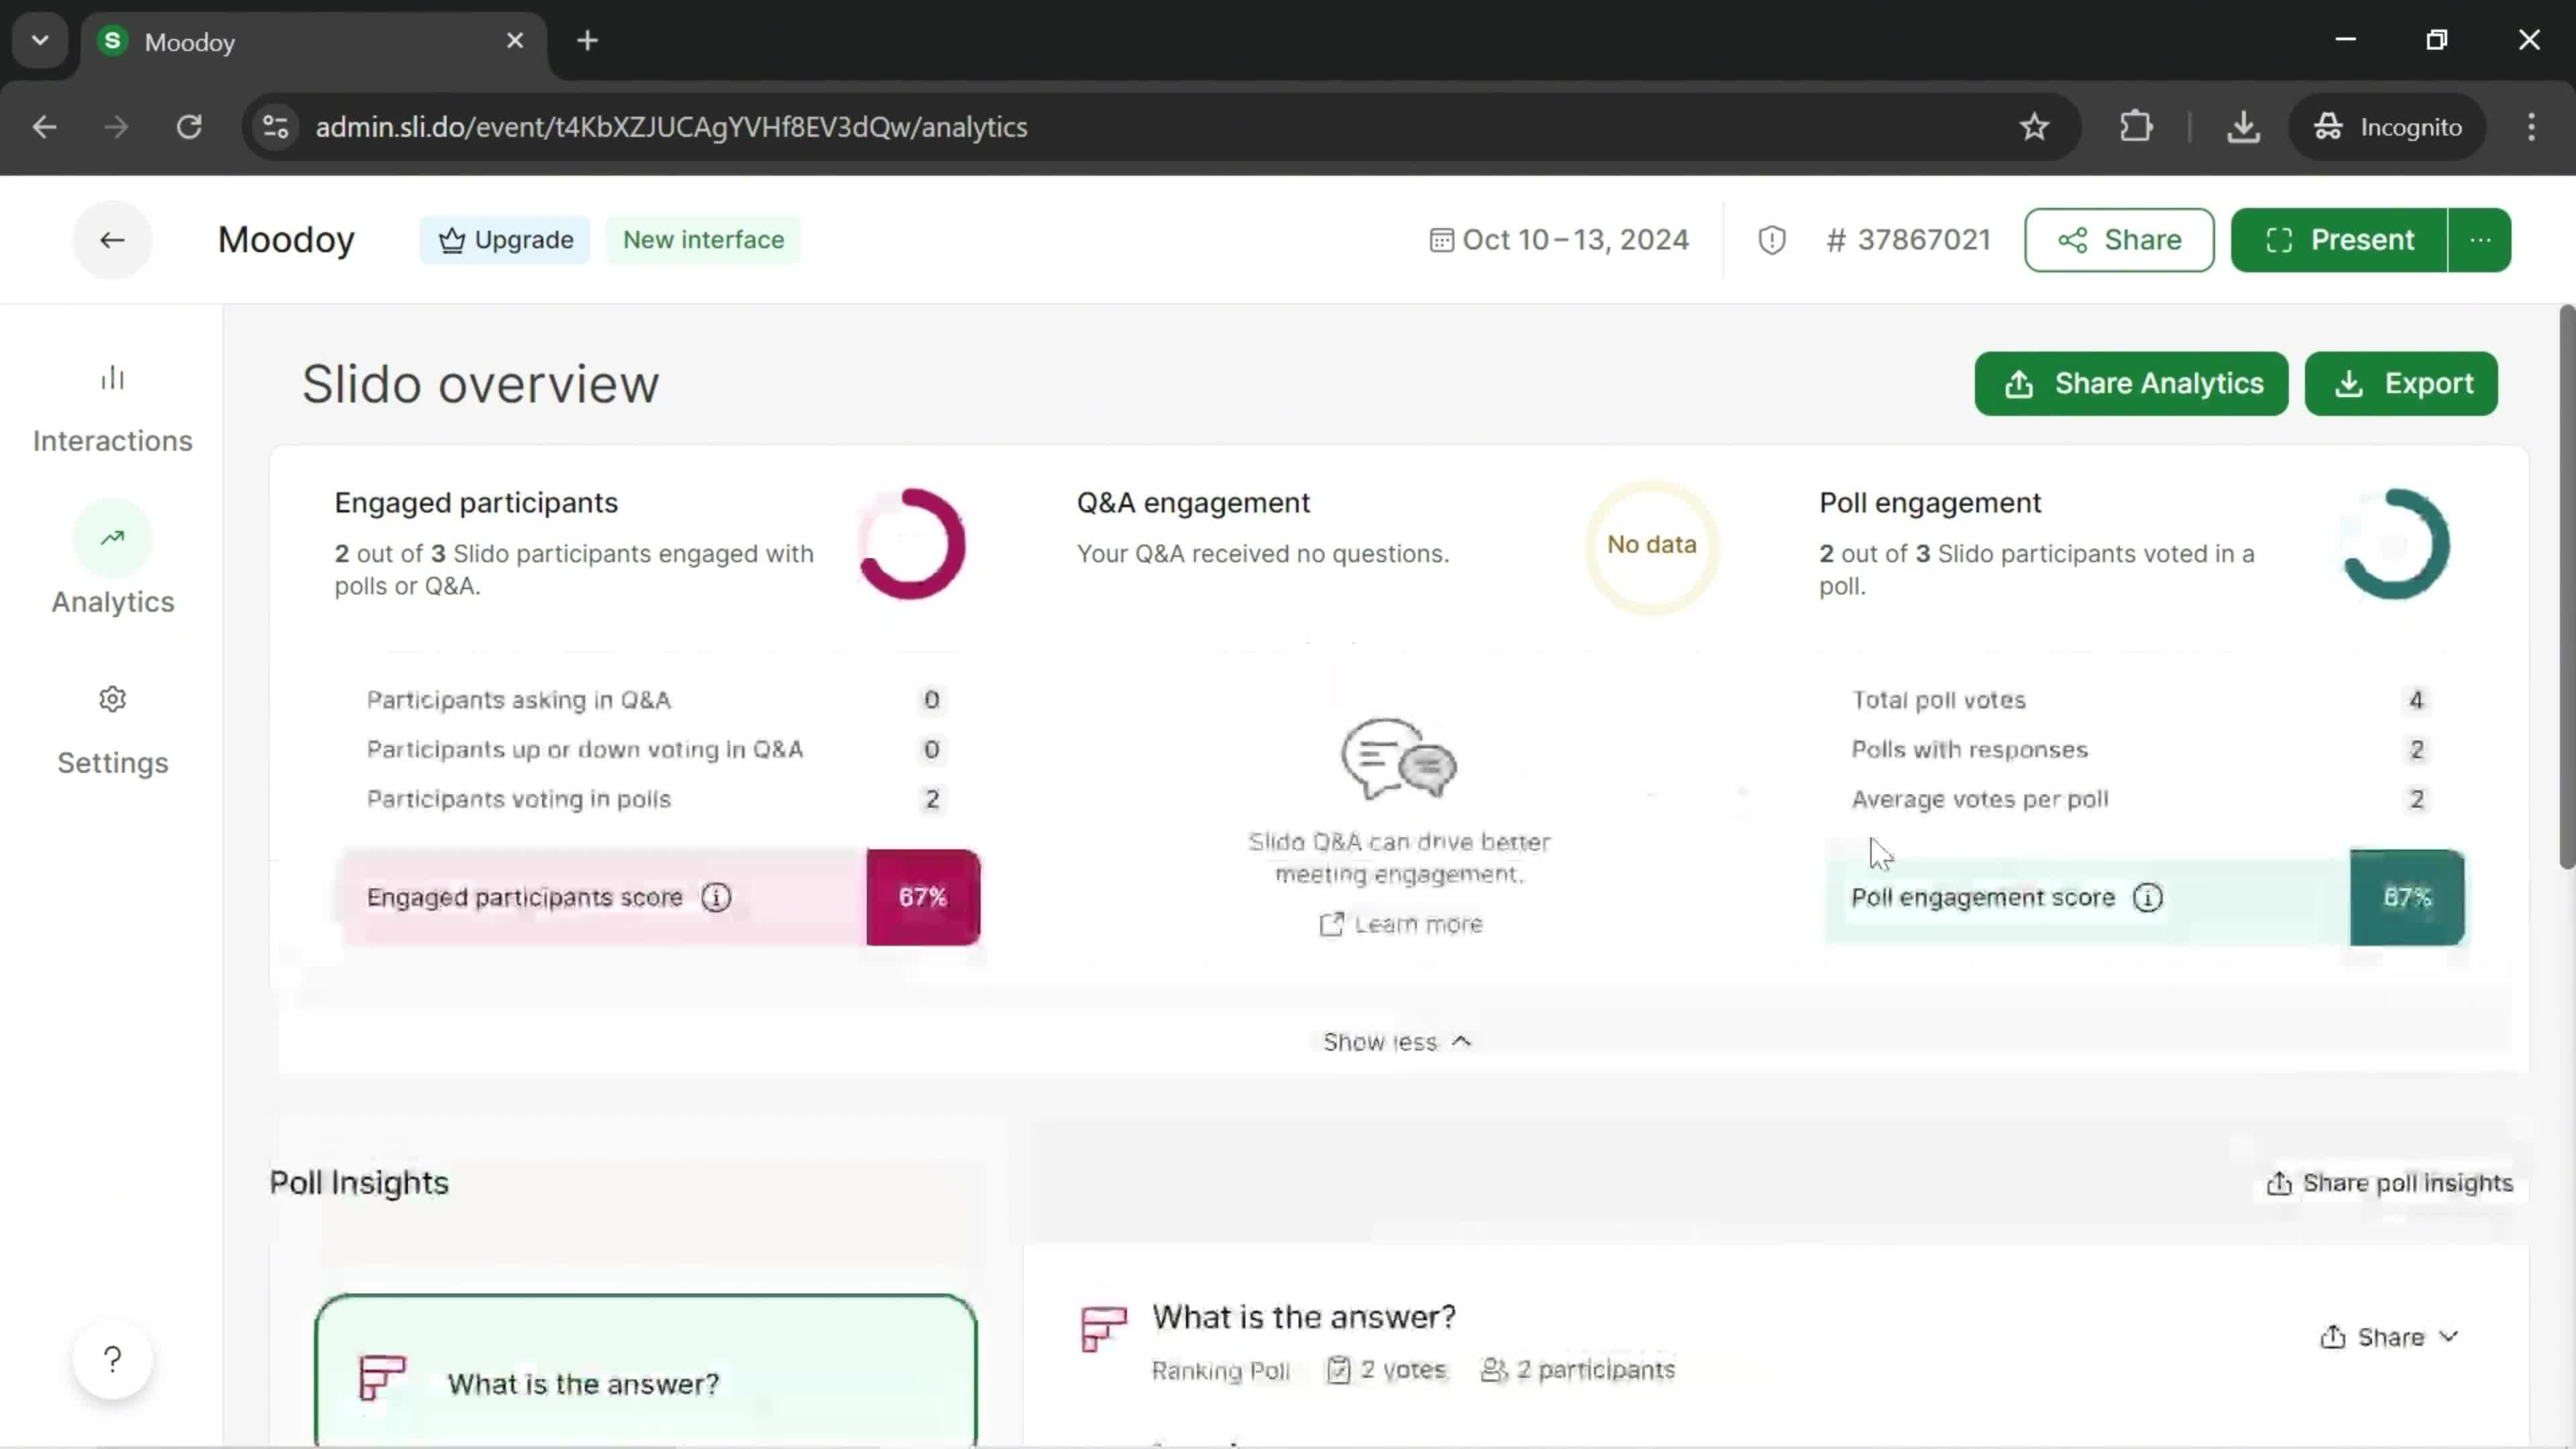This screenshot has width=2576, height=1449.
Task: Click the '2 votes' label
Action: [1387, 1370]
